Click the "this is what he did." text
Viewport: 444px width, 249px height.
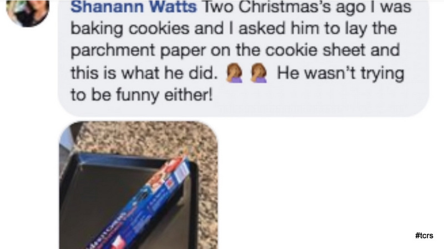pyautogui.click(x=144, y=73)
